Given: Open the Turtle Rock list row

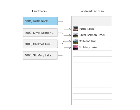Looking at the screenshot, I should [92, 29].
